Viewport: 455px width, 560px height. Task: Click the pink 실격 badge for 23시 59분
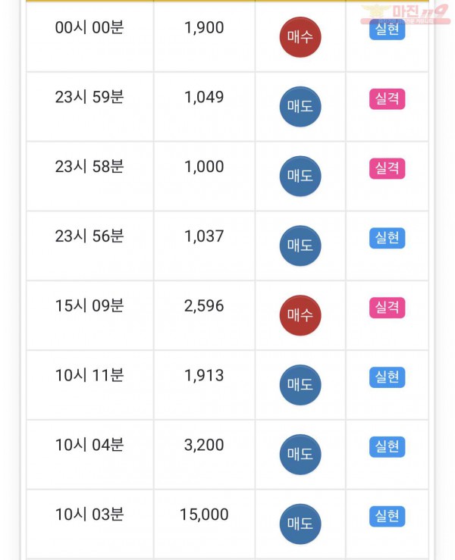pyautogui.click(x=387, y=99)
